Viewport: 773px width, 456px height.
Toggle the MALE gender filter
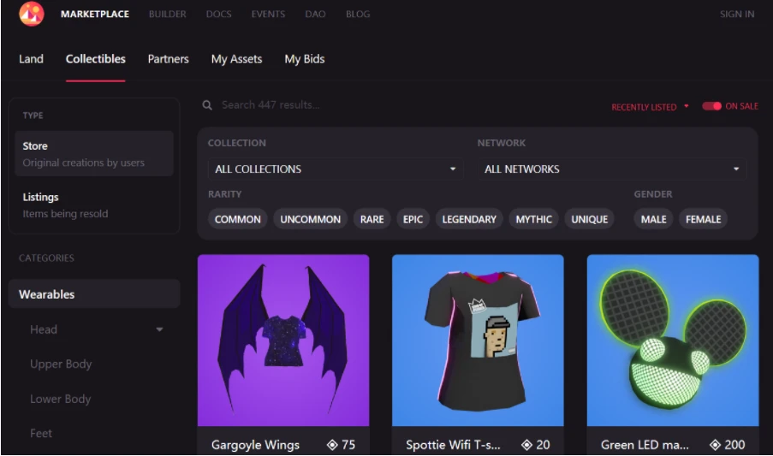click(x=653, y=219)
